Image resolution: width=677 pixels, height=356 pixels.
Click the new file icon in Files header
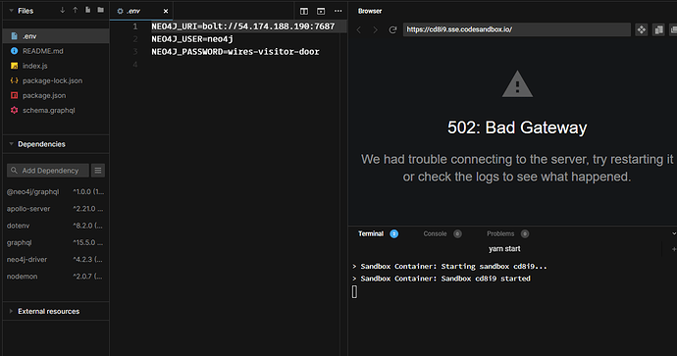88,10
